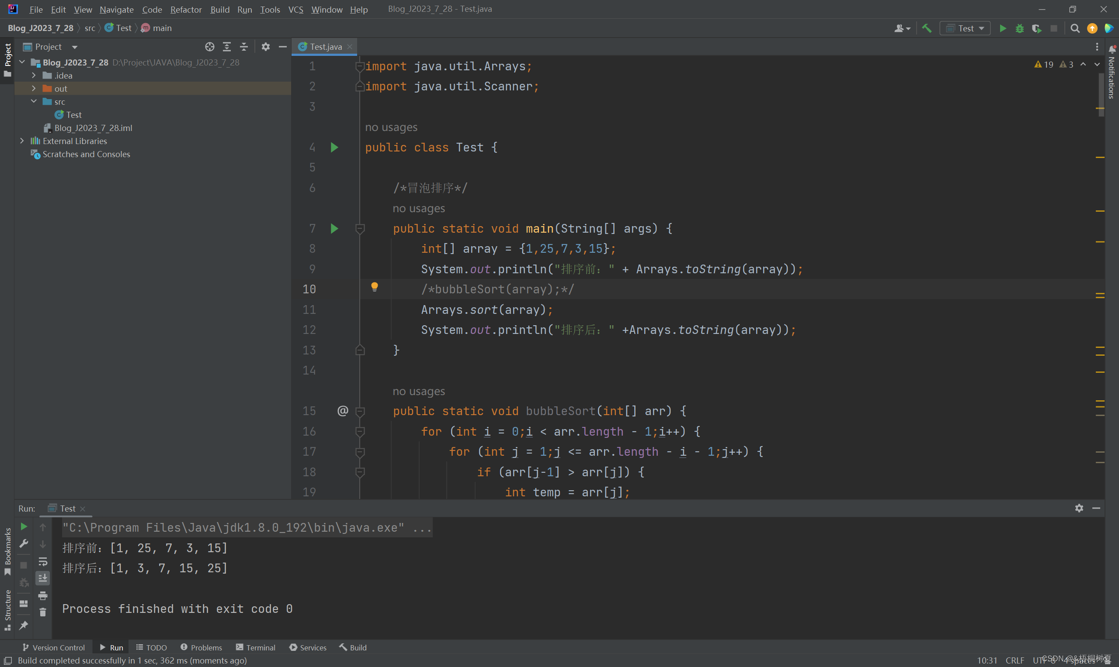Screen dimensions: 1119x667
Task: Open the Navigate menu
Action: [117, 9]
